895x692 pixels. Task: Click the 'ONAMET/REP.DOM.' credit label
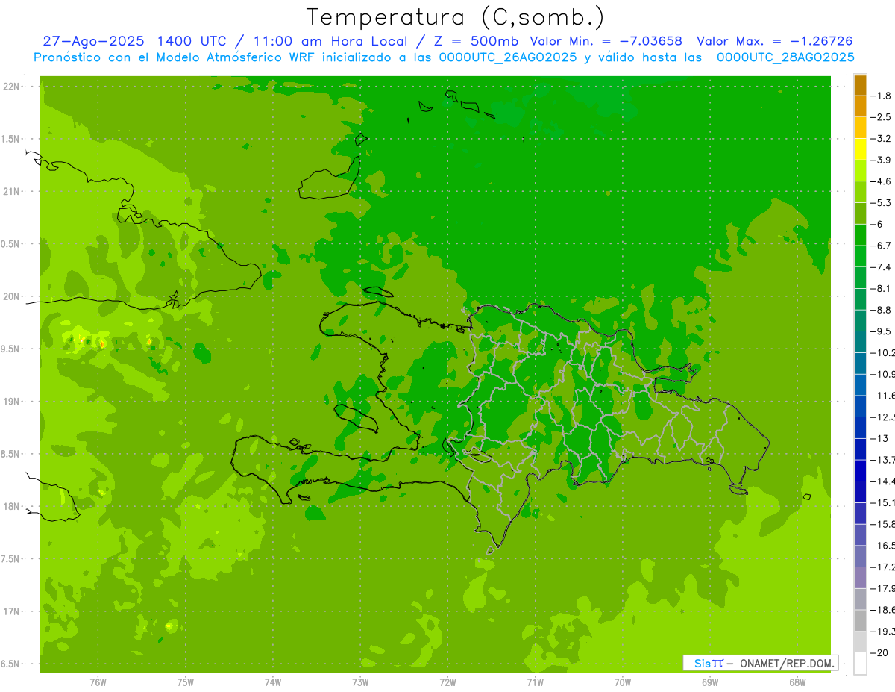pyautogui.click(x=786, y=663)
